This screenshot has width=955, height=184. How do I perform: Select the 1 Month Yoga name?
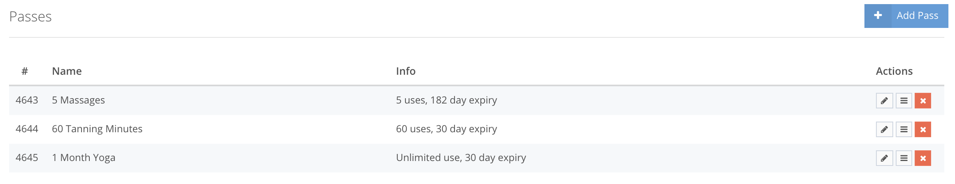tap(84, 158)
